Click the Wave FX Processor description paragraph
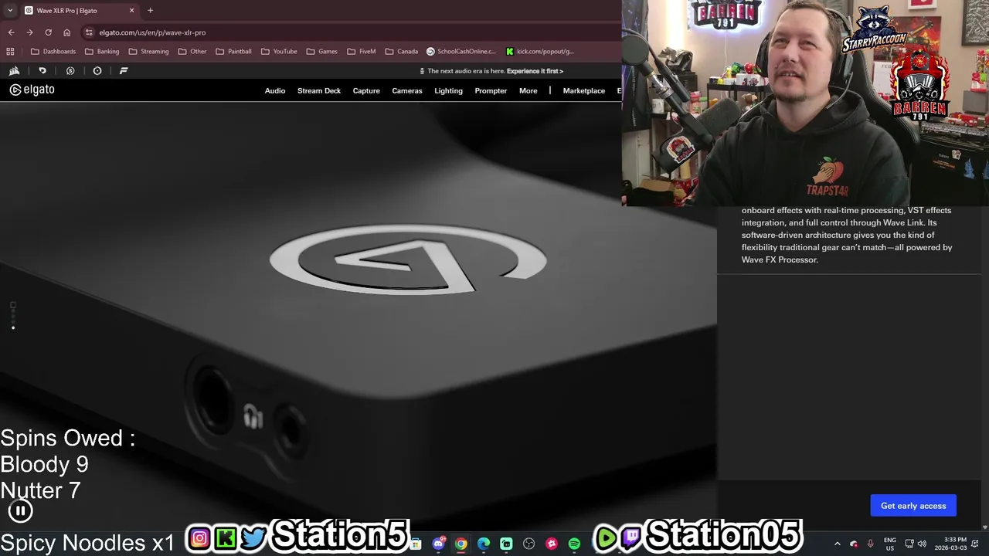Screen dimensions: 989x556 click(847, 235)
